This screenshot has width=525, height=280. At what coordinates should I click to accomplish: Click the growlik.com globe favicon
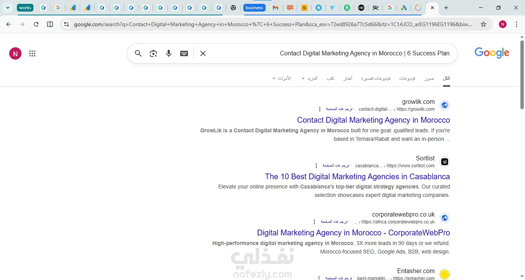click(x=445, y=105)
